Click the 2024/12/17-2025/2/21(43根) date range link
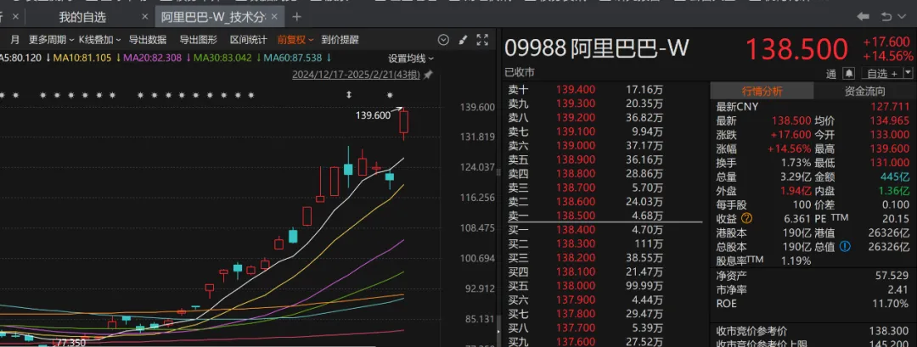This screenshot has height=347, width=917. coord(356,75)
